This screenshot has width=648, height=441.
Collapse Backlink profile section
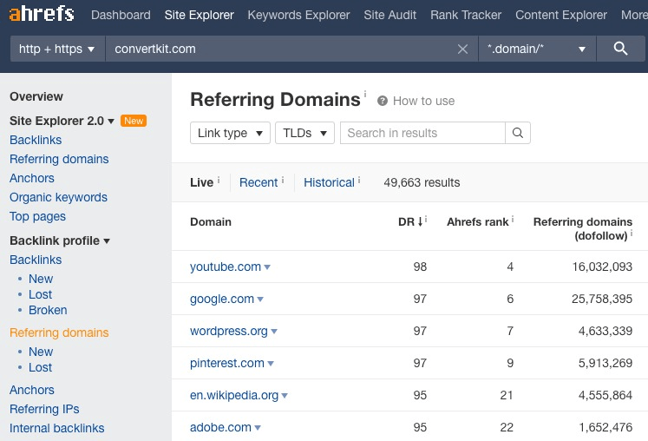[x=107, y=241]
